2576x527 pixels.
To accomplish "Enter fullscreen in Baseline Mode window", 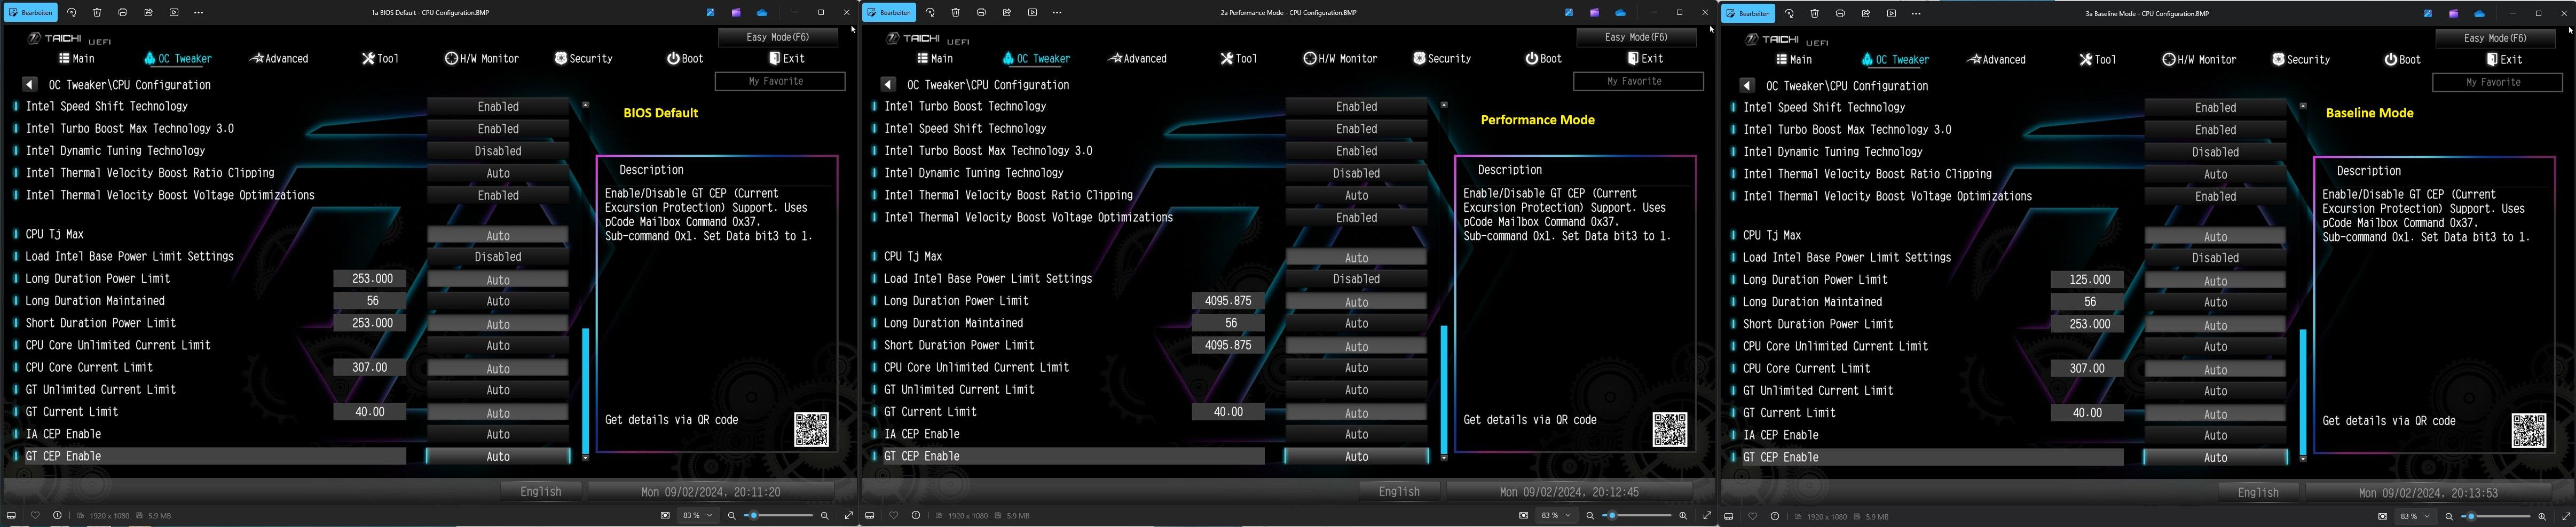I will (2565, 516).
